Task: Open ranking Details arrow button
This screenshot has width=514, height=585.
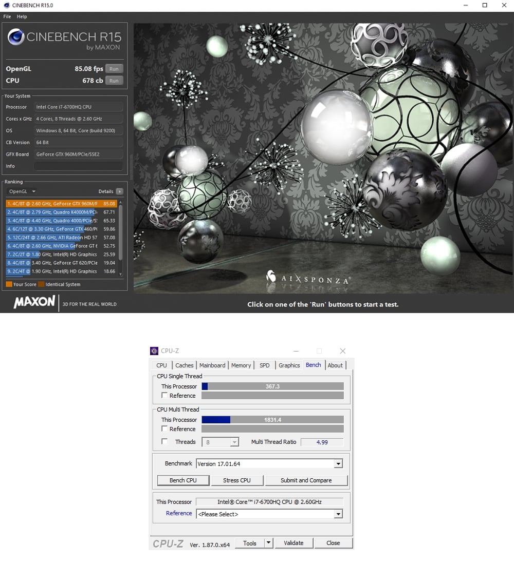Action: point(120,191)
